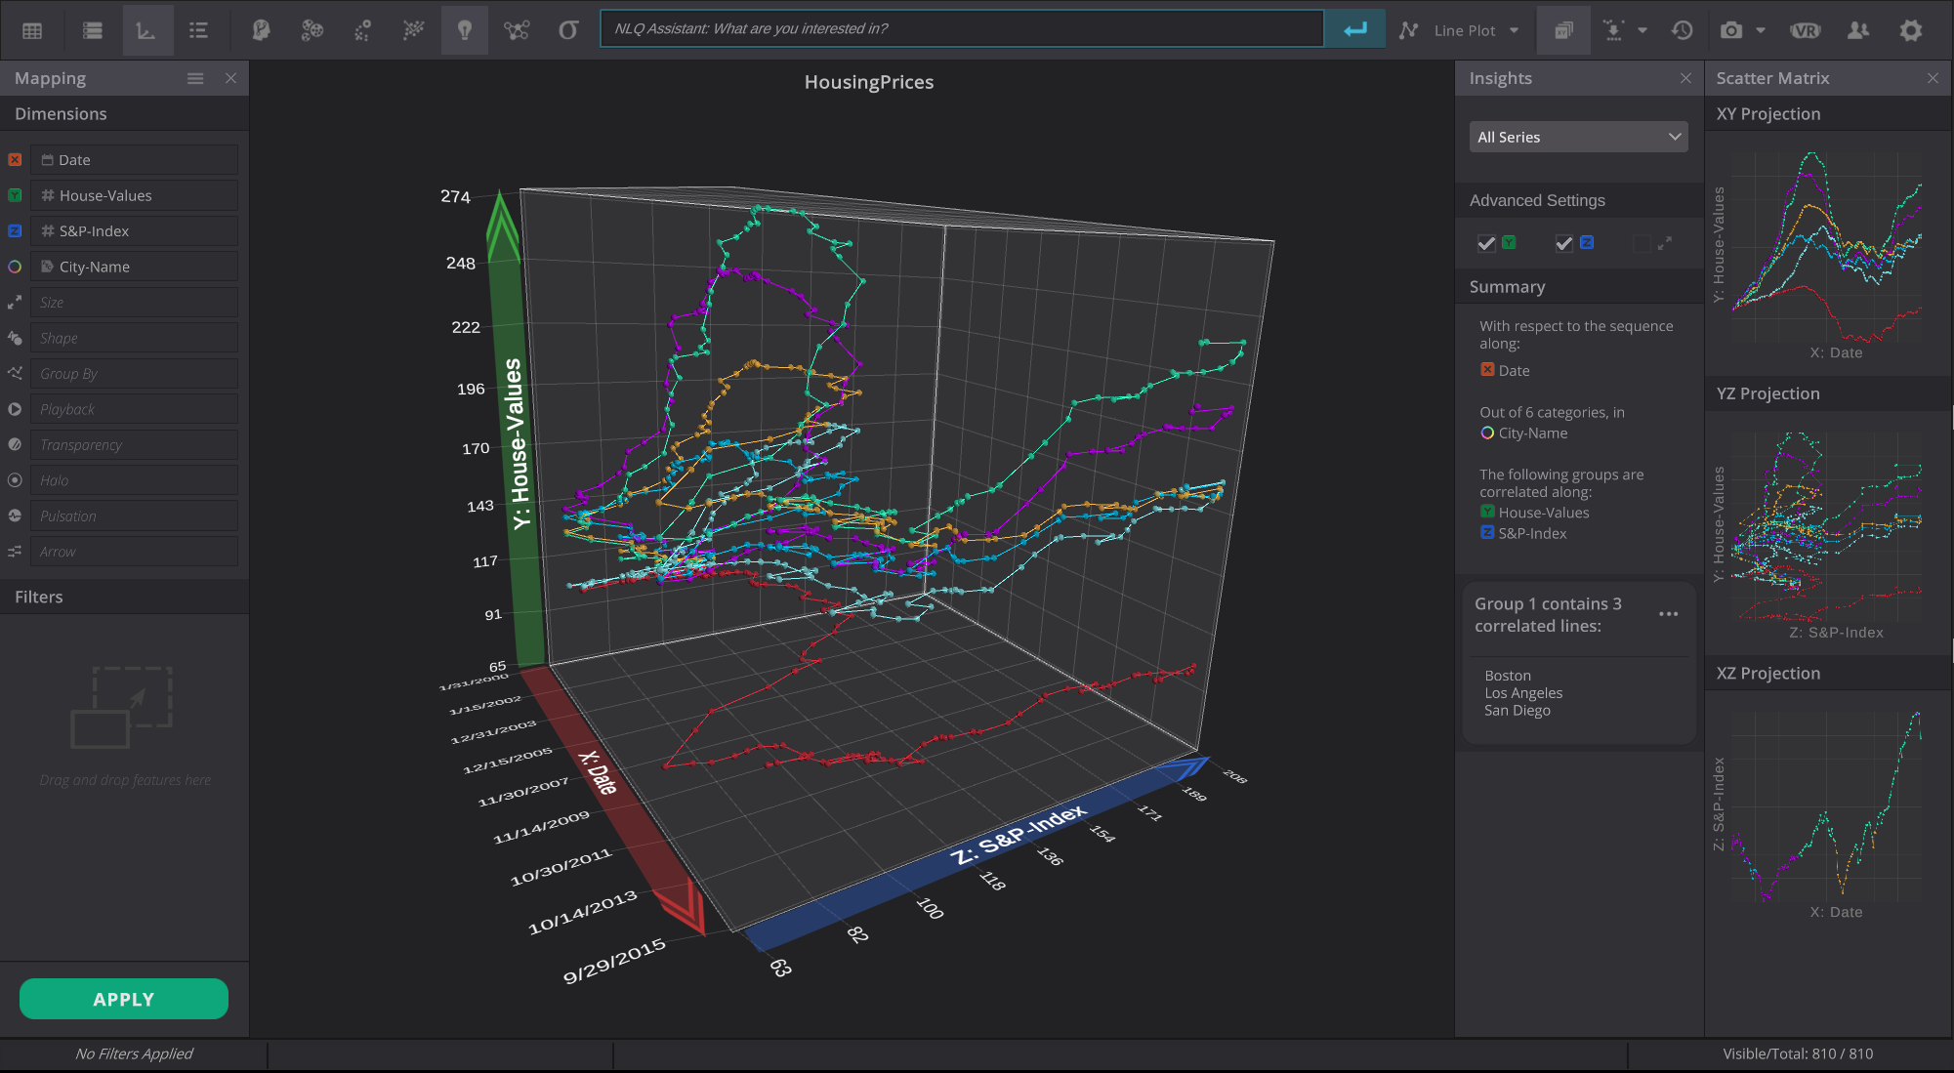Screen dimensions: 1954x1073
Task: Open the Line Plot type dropdown
Action: (x=1460, y=30)
